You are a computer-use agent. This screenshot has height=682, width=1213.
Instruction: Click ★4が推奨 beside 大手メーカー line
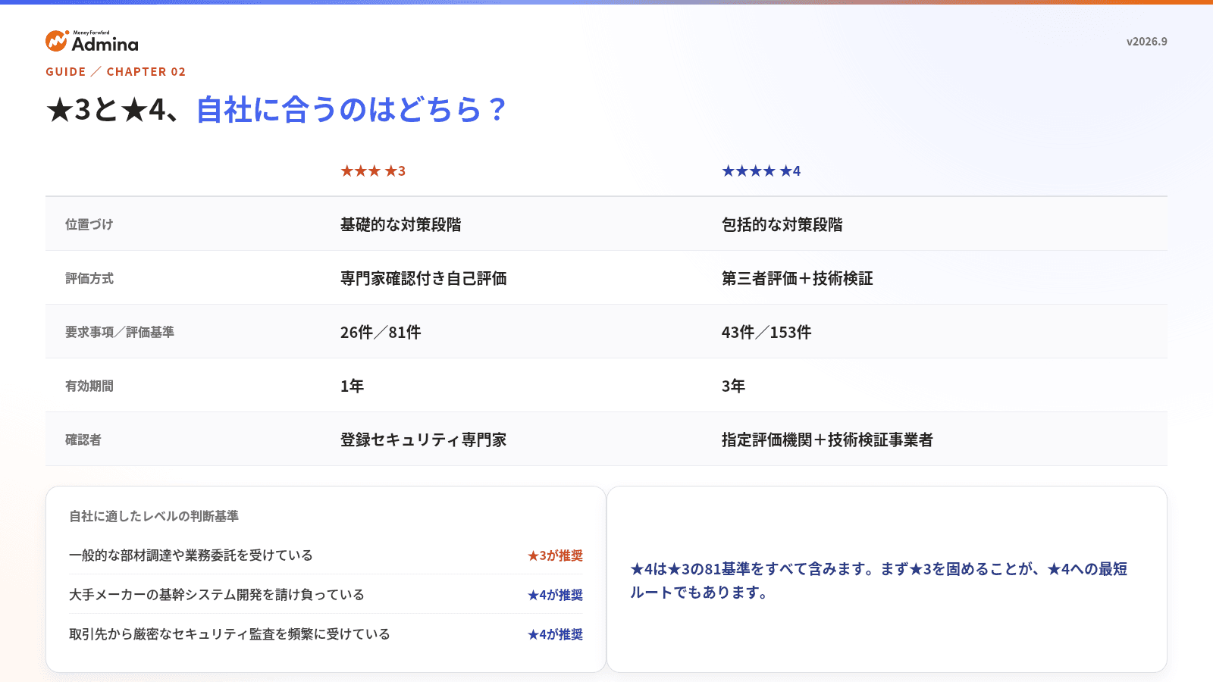[555, 595]
